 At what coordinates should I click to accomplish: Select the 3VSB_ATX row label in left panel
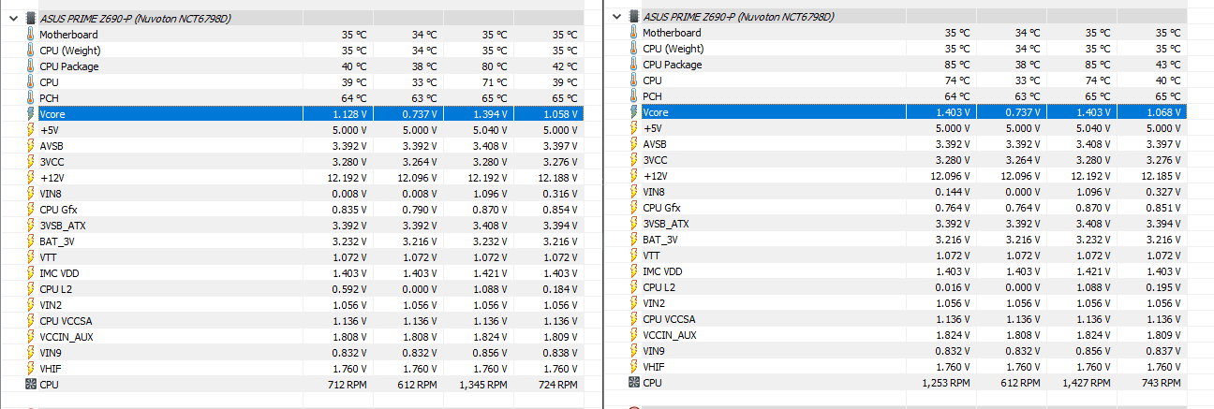tap(63, 225)
